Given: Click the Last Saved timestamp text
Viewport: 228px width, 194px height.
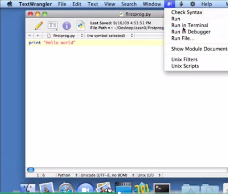Looking at the screenshot, I should [x=120, y=23].
